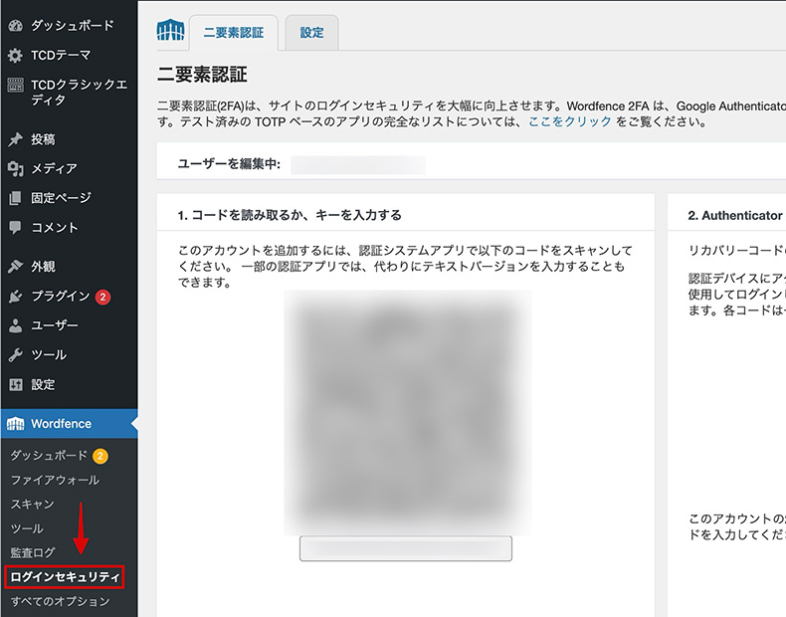Click the orange Wordfence dashboard badge 2
The image size is (786, 617).
[100, 456]
